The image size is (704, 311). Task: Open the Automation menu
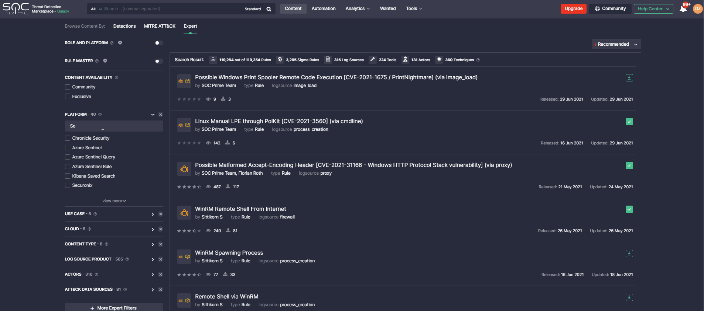click(x=324, y=8)
